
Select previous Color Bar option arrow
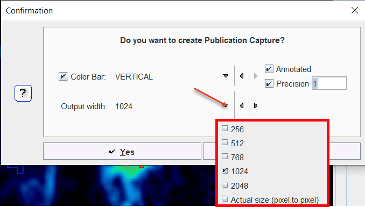coord(242,76)
